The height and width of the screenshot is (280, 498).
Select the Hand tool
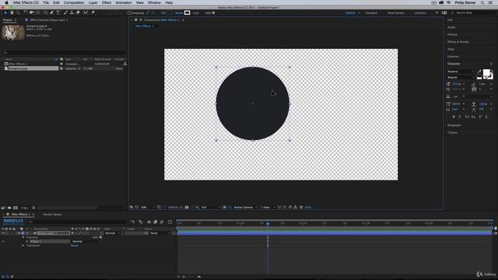(12, 12)
